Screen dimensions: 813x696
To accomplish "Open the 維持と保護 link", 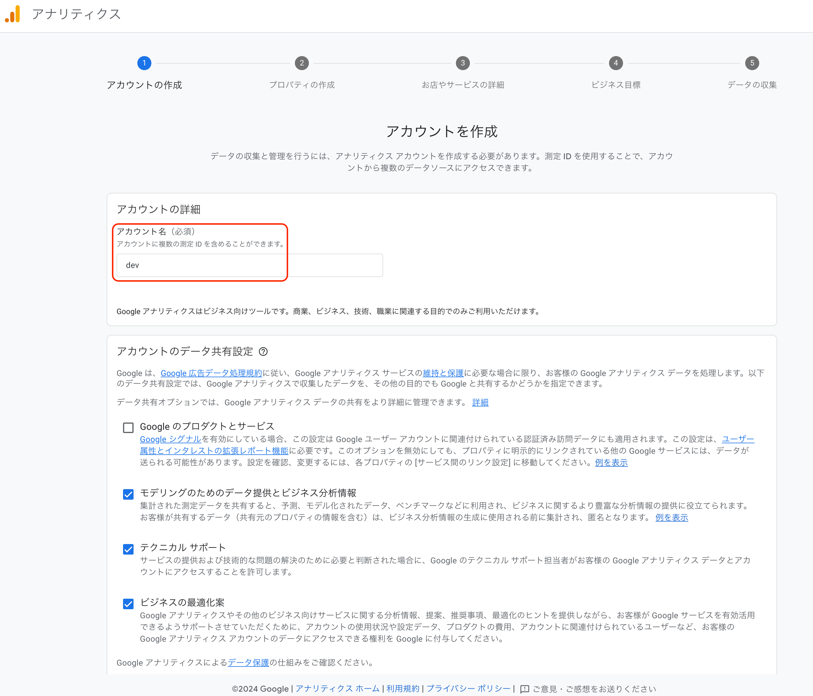I will 443,373.
